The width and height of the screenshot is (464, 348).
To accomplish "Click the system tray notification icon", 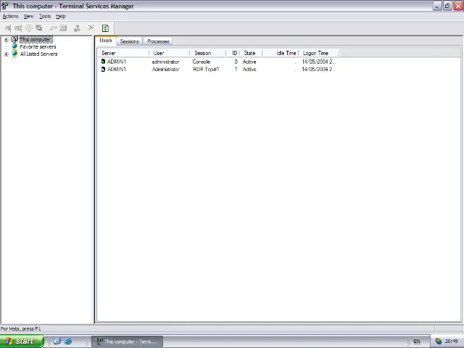I will [438, 341].
